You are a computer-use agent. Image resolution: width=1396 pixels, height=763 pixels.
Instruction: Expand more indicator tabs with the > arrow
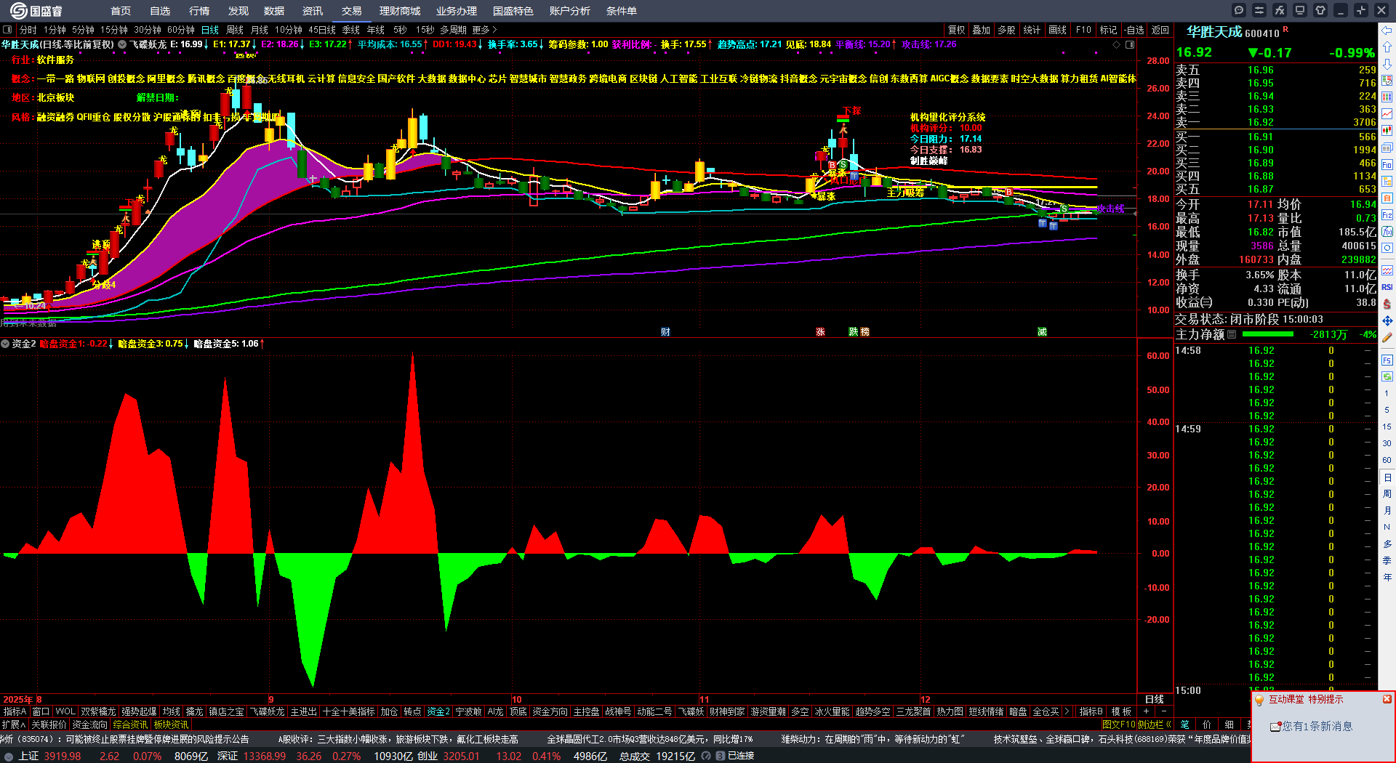click(x=1066, y=712)
